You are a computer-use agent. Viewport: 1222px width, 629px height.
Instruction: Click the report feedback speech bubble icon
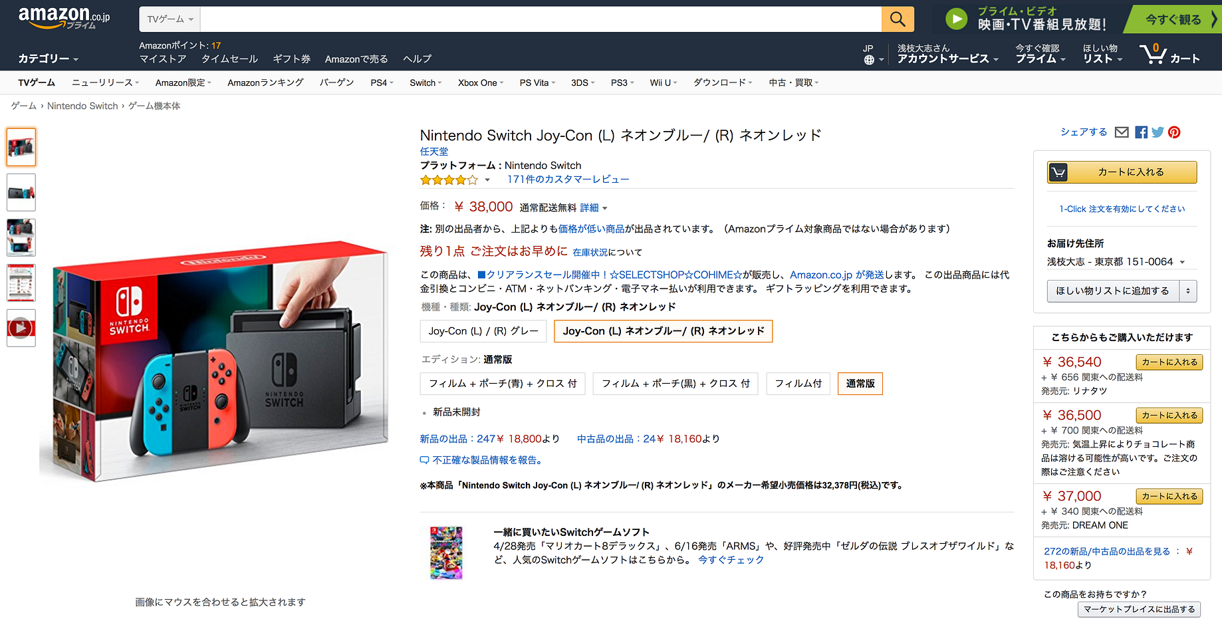(424, 459)
